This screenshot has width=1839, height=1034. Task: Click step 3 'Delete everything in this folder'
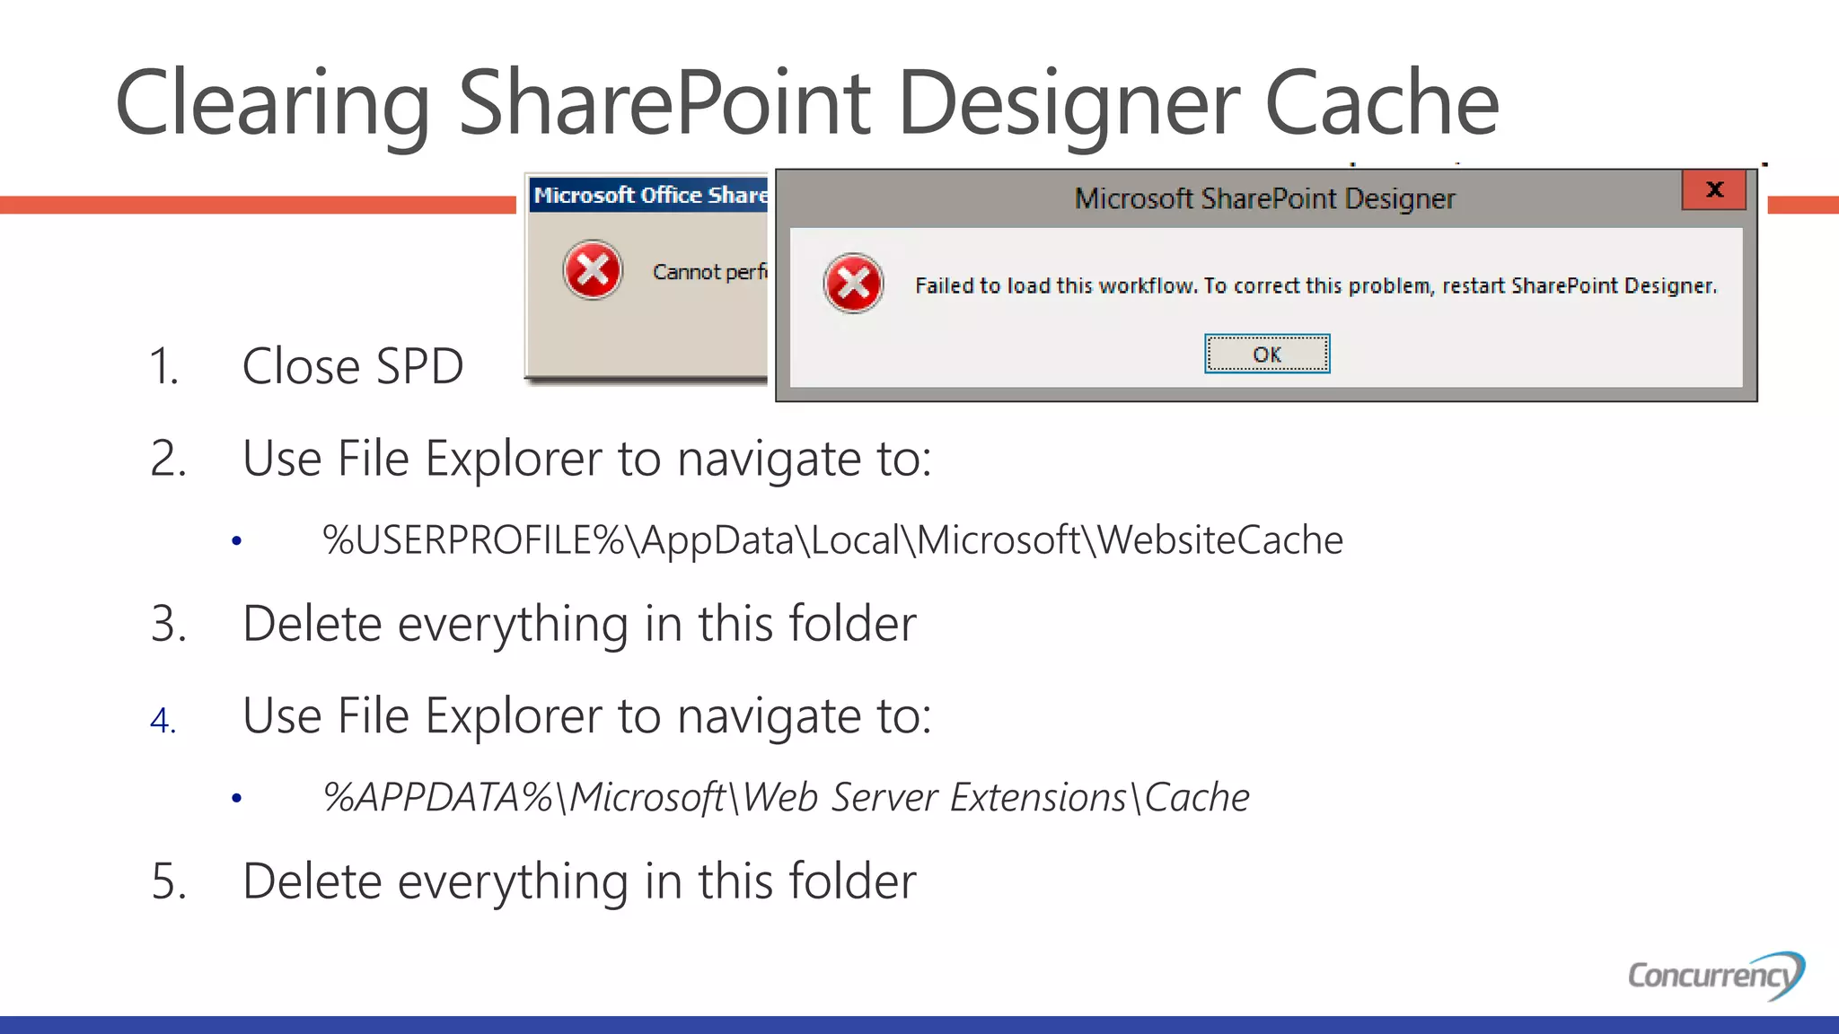point(580,623)
